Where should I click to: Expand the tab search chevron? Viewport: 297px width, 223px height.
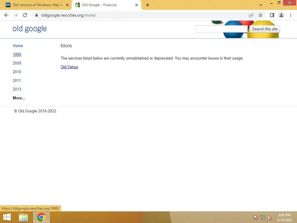[x=261, y=5]
